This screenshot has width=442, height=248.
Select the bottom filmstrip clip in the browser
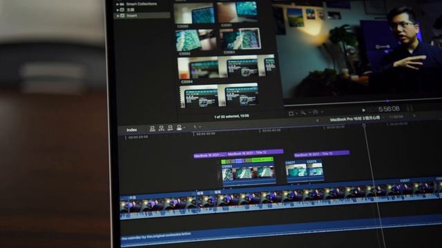(219, 96)
